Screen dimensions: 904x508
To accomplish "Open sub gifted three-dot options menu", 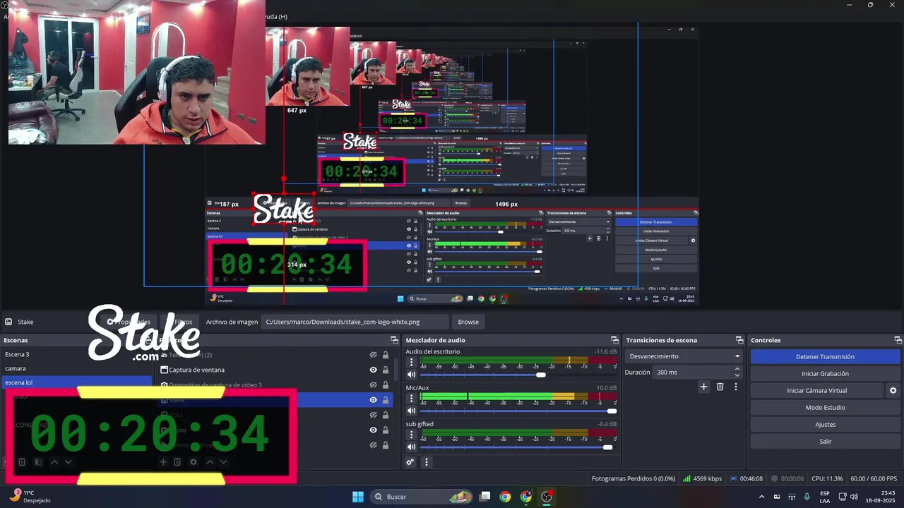I will [x=412, y=434].
